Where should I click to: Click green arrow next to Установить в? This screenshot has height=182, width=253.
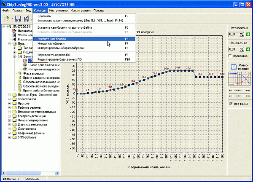click(x=248, y=35)
